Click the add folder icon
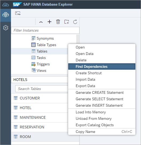 [67, 22]
